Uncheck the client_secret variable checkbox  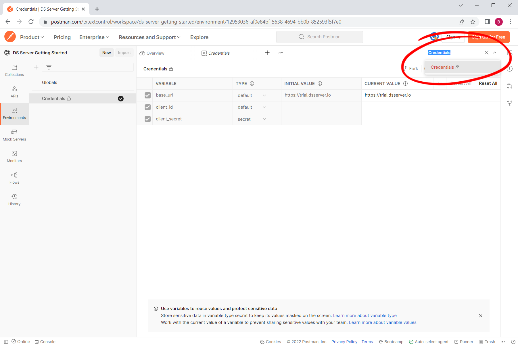(x=148, y=119)
